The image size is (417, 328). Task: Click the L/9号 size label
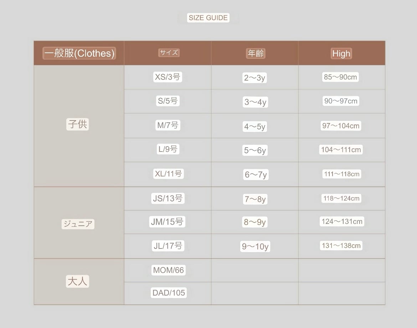168,149
